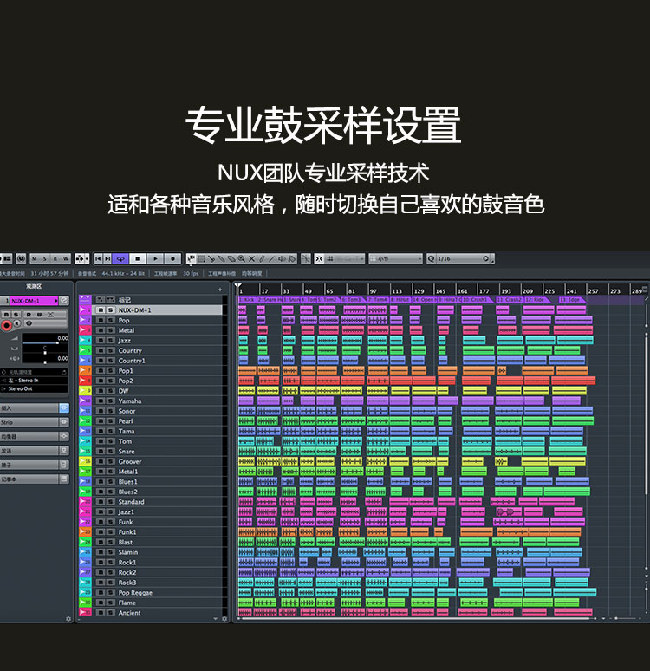Mute the Pop track
The height and width of the screenshot is (671, 650).
point(101,320)
